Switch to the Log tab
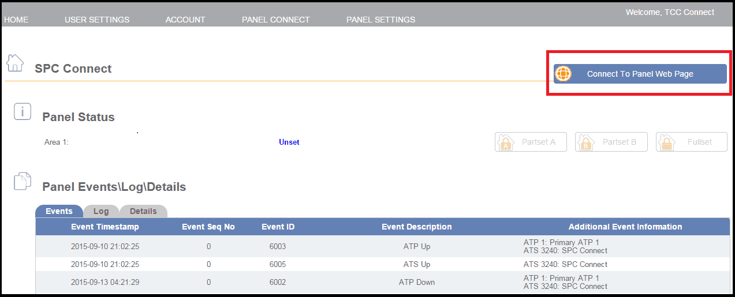Viewport: 735px width, 297px height. pos(101,211)
